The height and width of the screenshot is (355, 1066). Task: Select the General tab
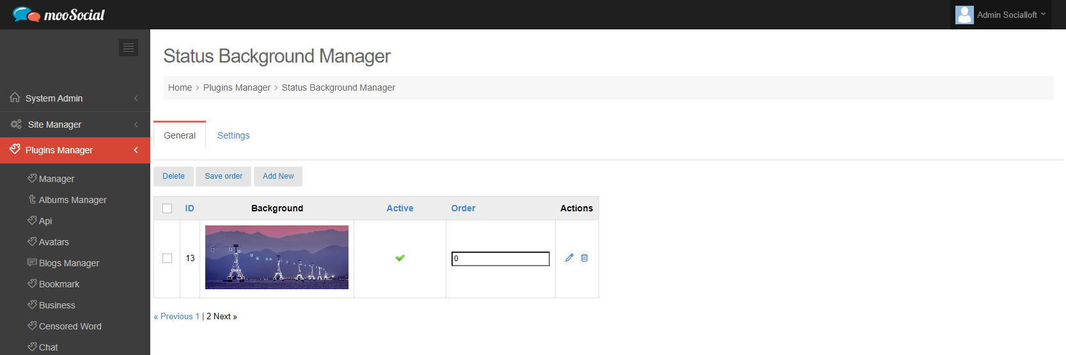180,135
